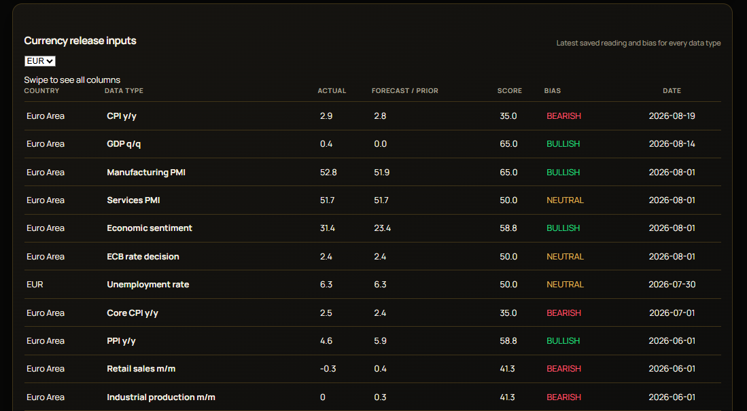Click the COUNTRY column header
The width and height of the screenshot is (747, 411).
(42, 90)
